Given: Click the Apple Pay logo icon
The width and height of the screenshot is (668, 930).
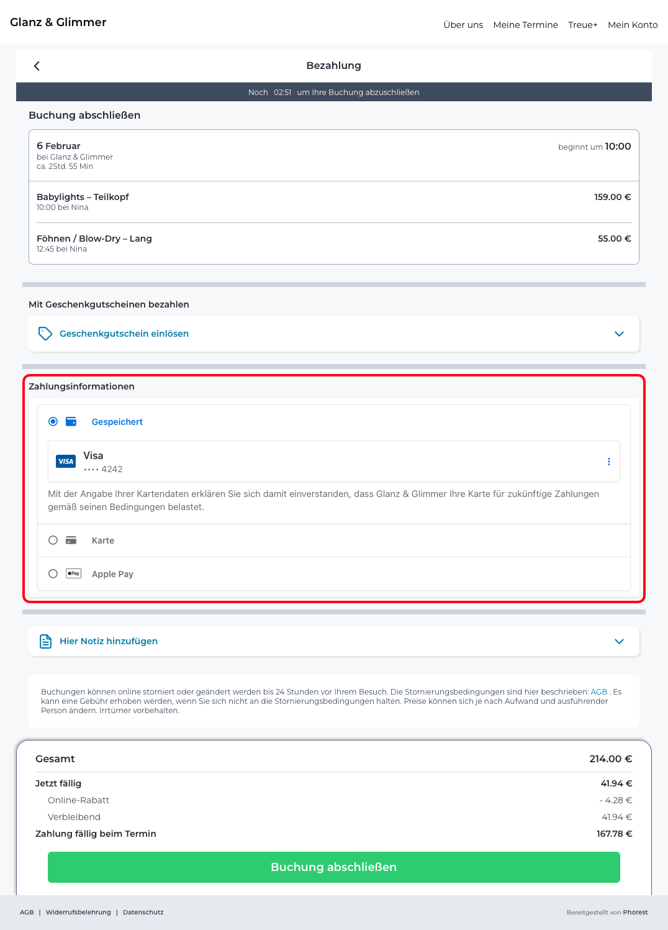Looking at the screenshot, I should point(74,573).
